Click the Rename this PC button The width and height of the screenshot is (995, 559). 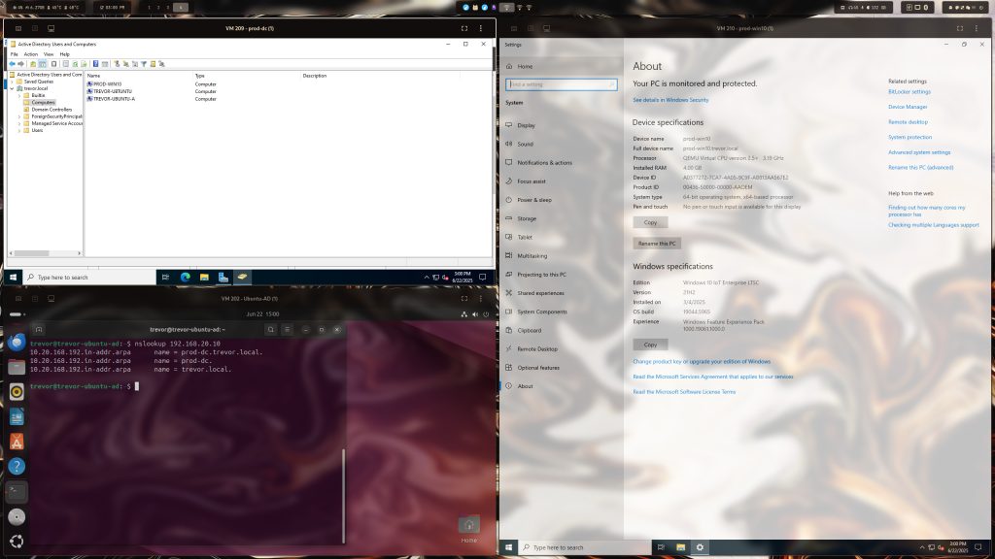click(x=657, y=244)
